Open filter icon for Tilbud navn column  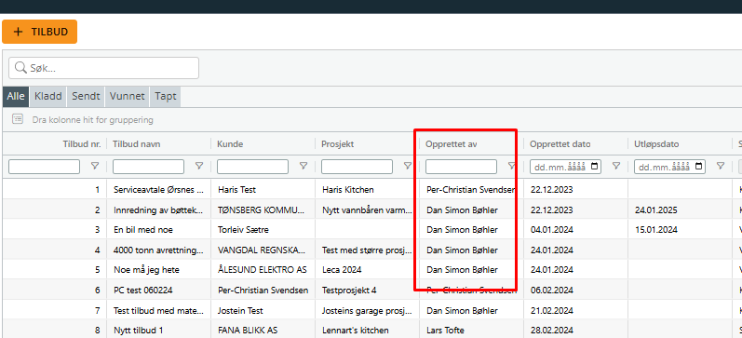199,166
